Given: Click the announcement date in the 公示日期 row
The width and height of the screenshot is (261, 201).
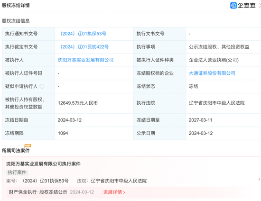Looking at the screenshot, I should click(x=201, y=133).
